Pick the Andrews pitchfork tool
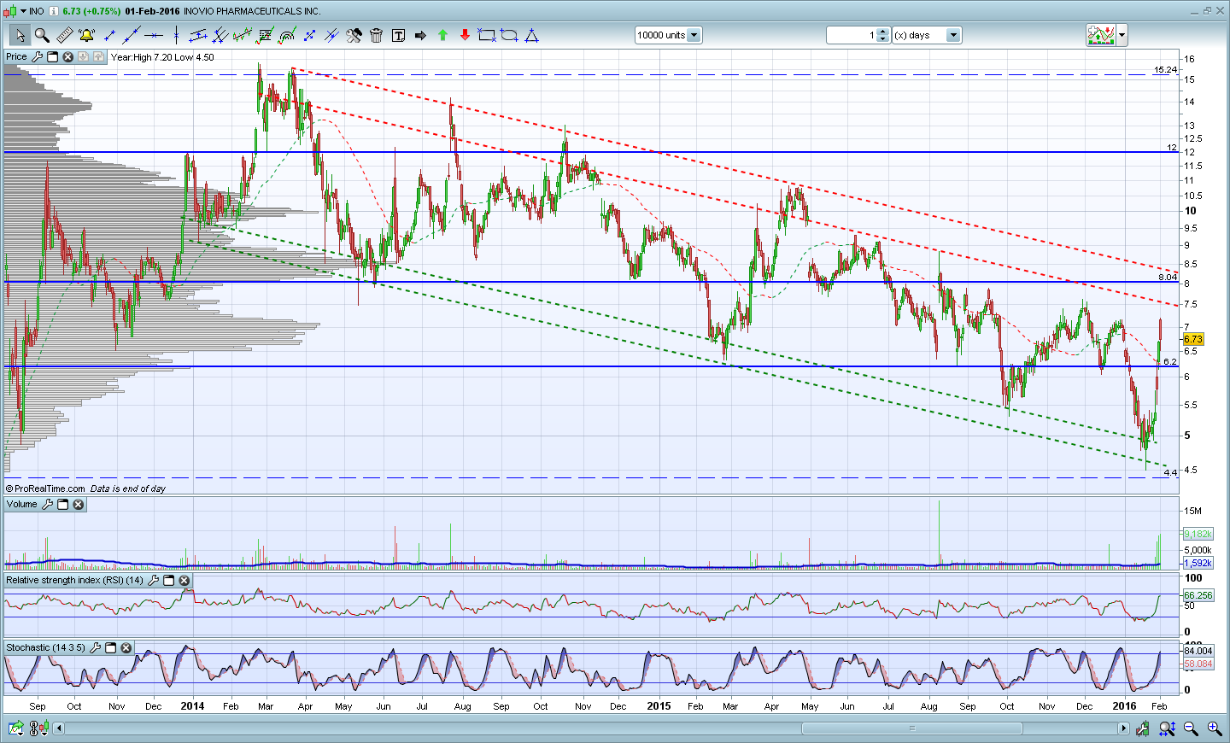 click(x=220, y=35)
